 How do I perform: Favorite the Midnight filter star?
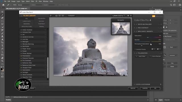pos(21,42)
